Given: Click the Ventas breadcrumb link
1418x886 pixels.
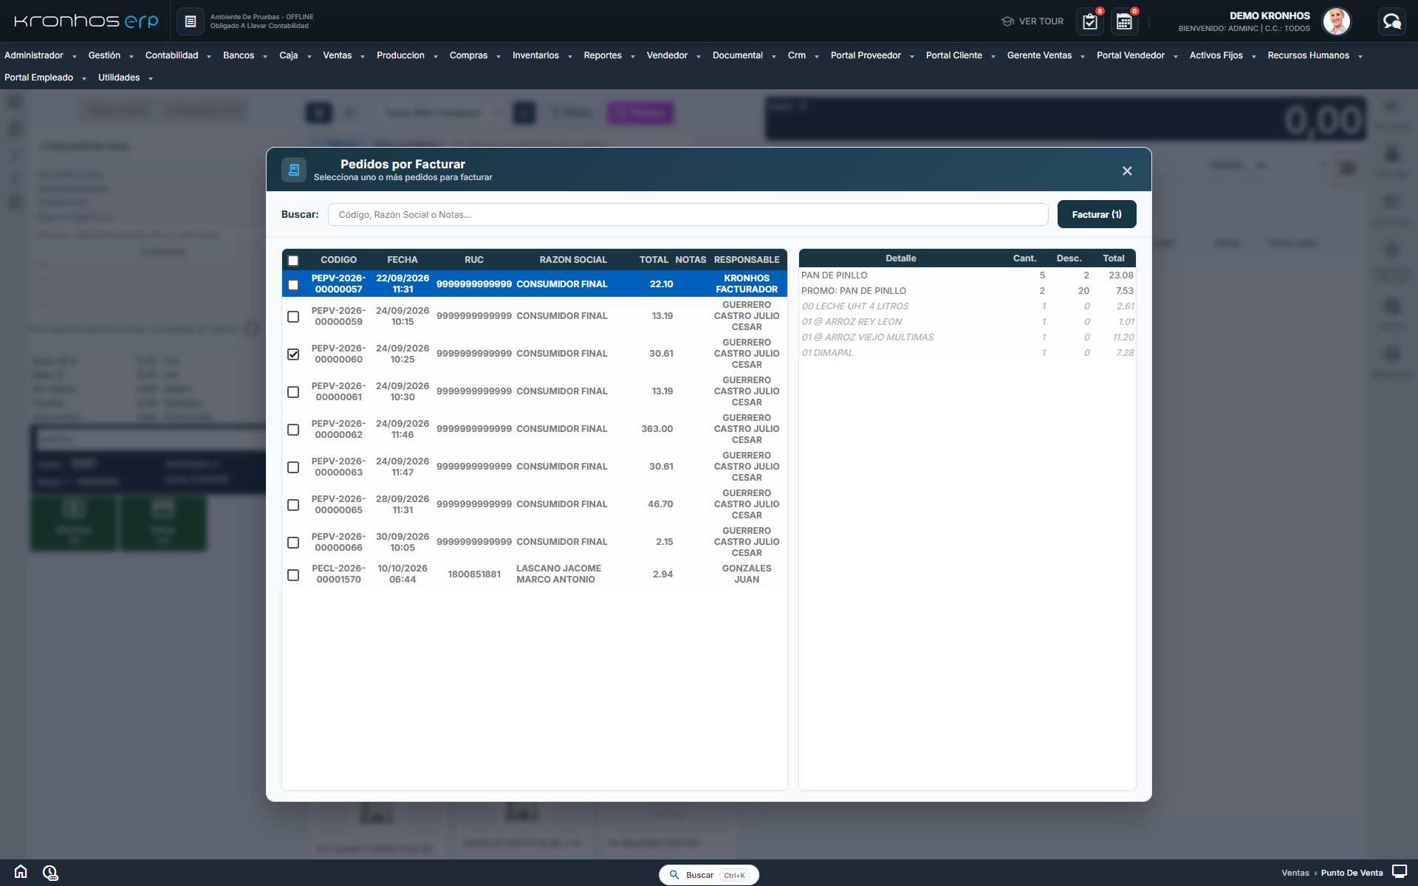Looking at the screenshot, I should 1295,873.
